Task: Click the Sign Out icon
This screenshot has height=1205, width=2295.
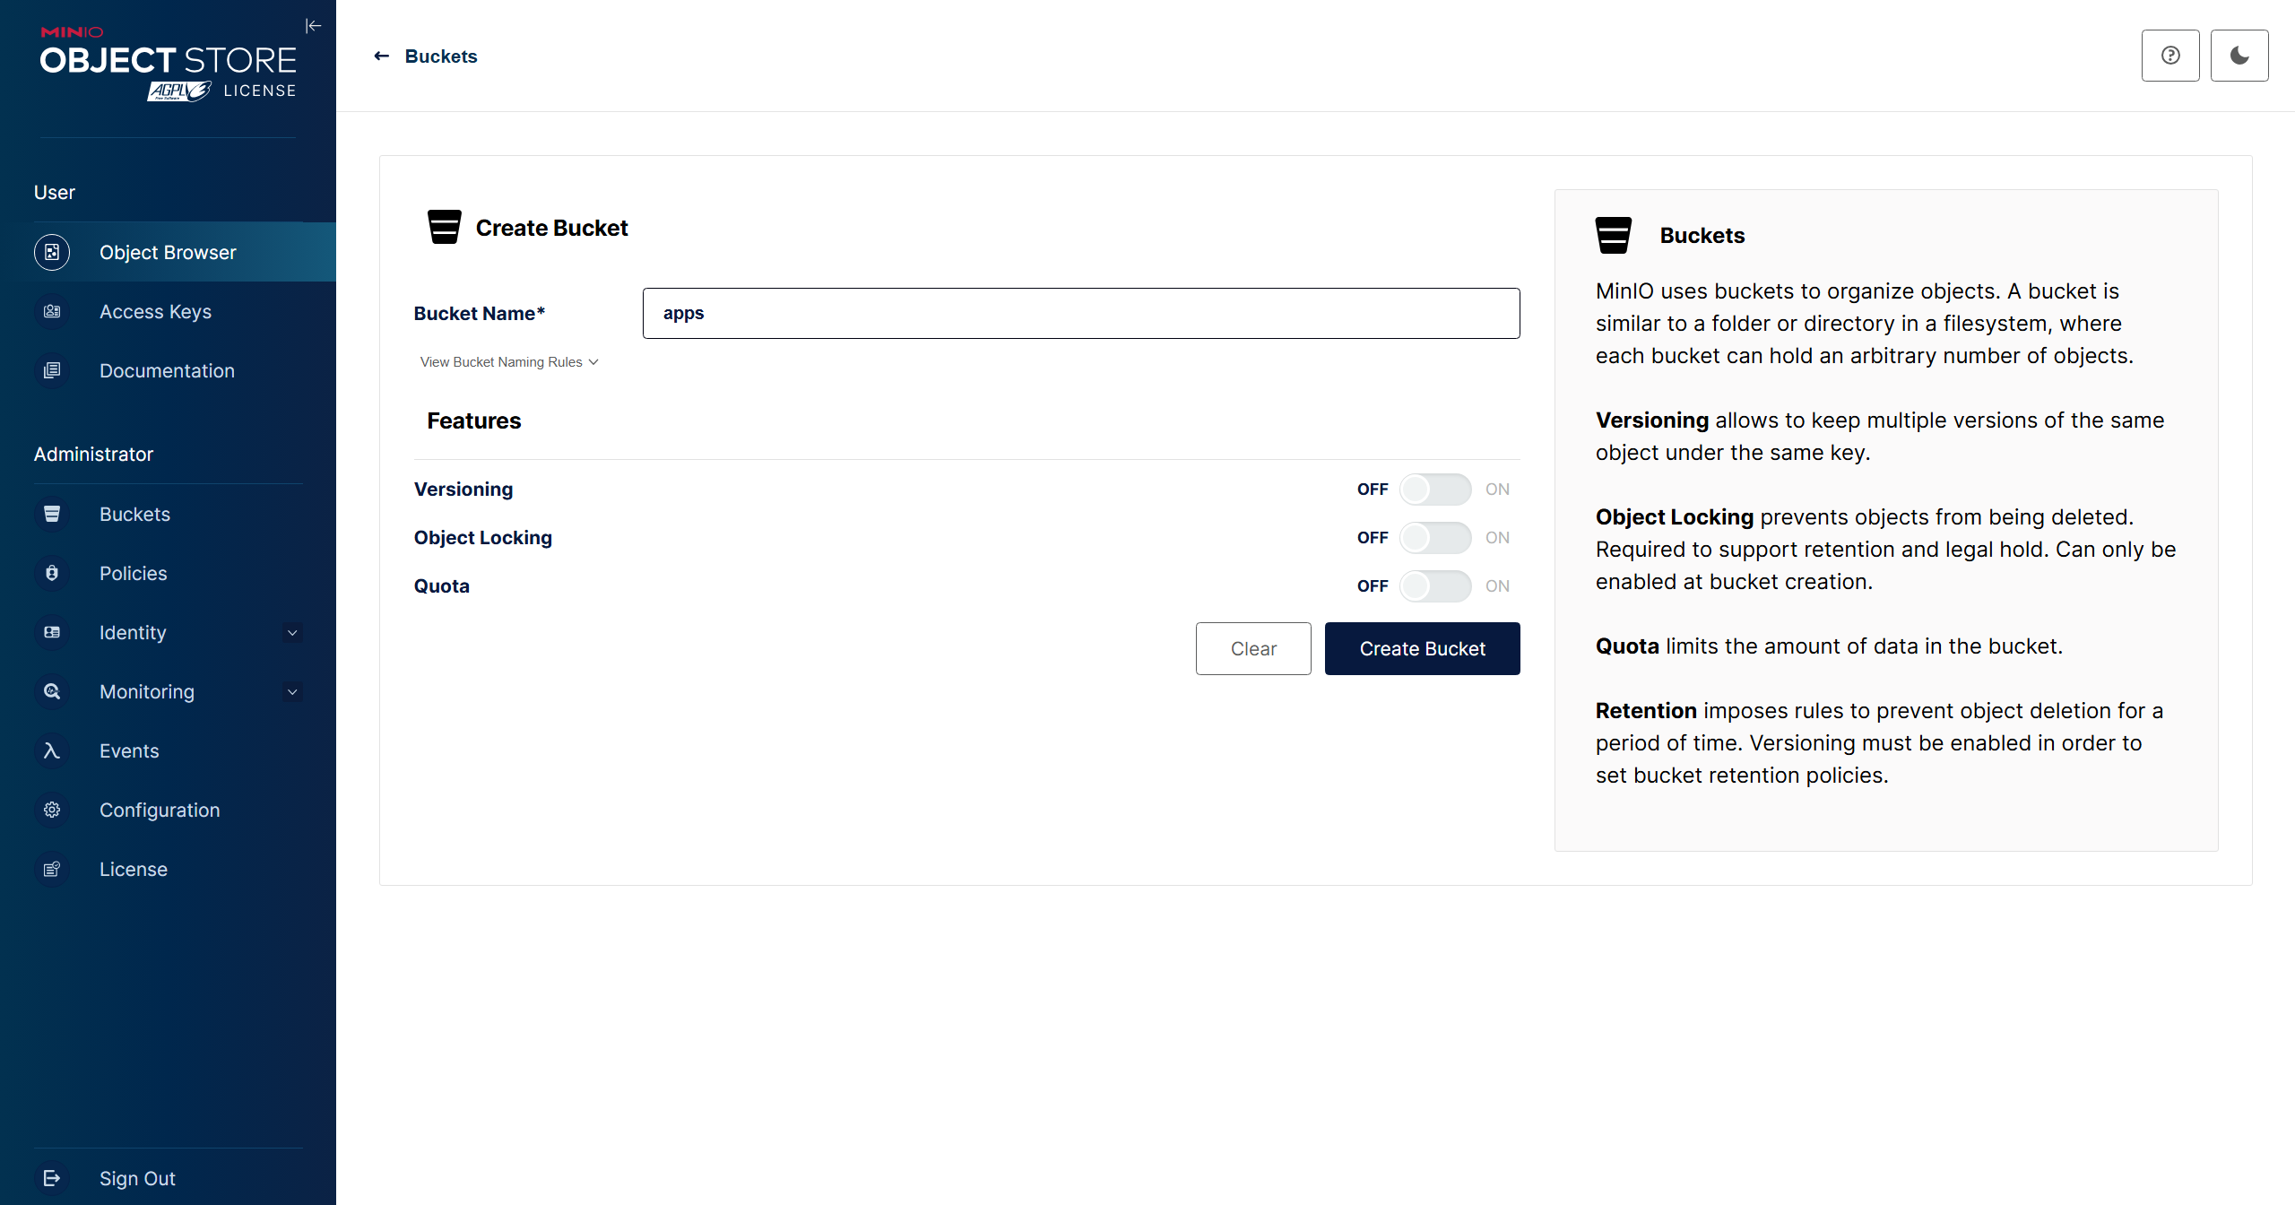Action: point(52,1178)
